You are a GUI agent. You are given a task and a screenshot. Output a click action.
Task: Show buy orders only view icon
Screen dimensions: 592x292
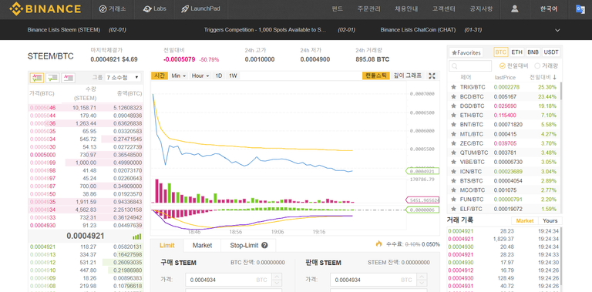pos(52,78)
